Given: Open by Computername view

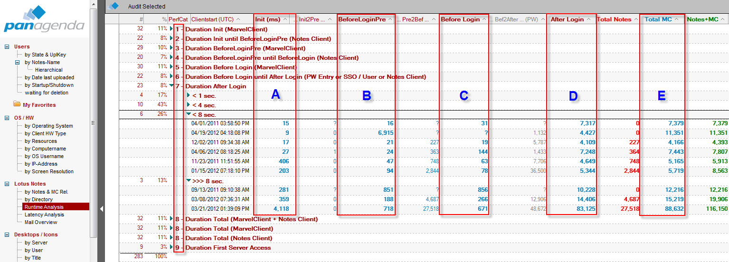Looking at the screenshot, I should [x=46, y=149].
